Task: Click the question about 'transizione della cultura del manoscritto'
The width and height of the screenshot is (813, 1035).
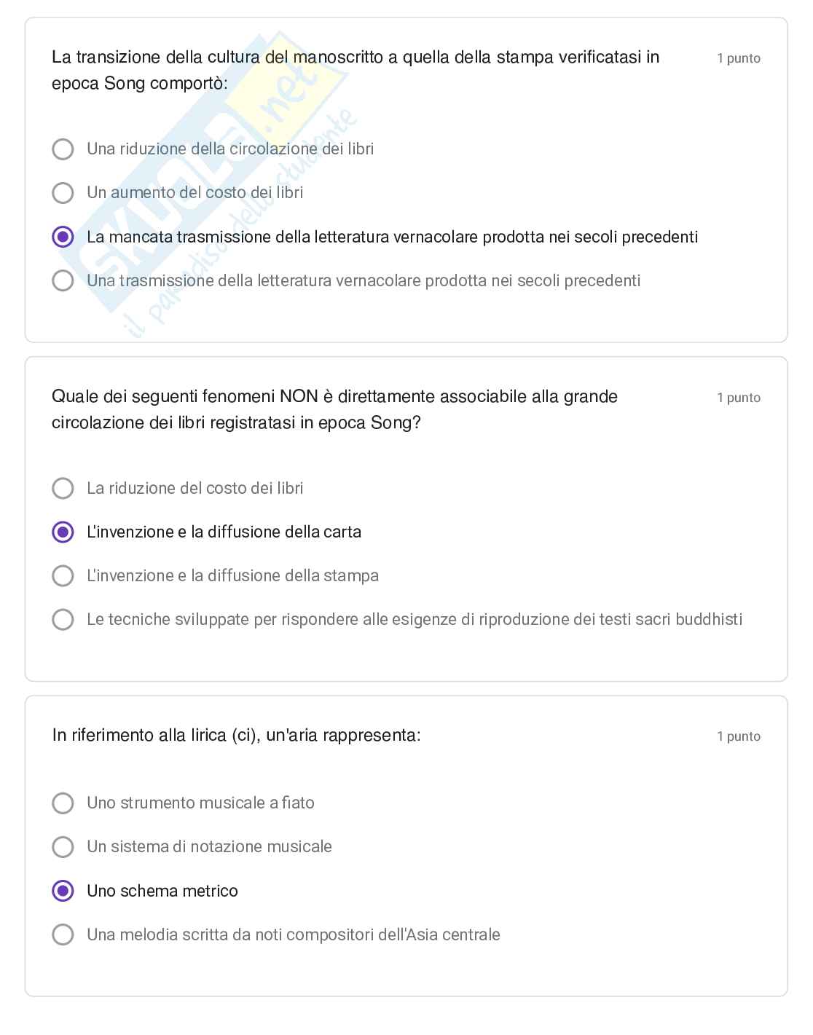Action: [355, 70]
